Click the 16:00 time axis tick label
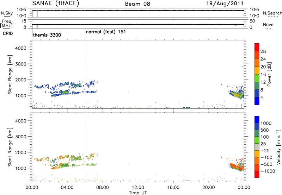The width and height of the screenshot is (282, 195). (x=173, y=188)
